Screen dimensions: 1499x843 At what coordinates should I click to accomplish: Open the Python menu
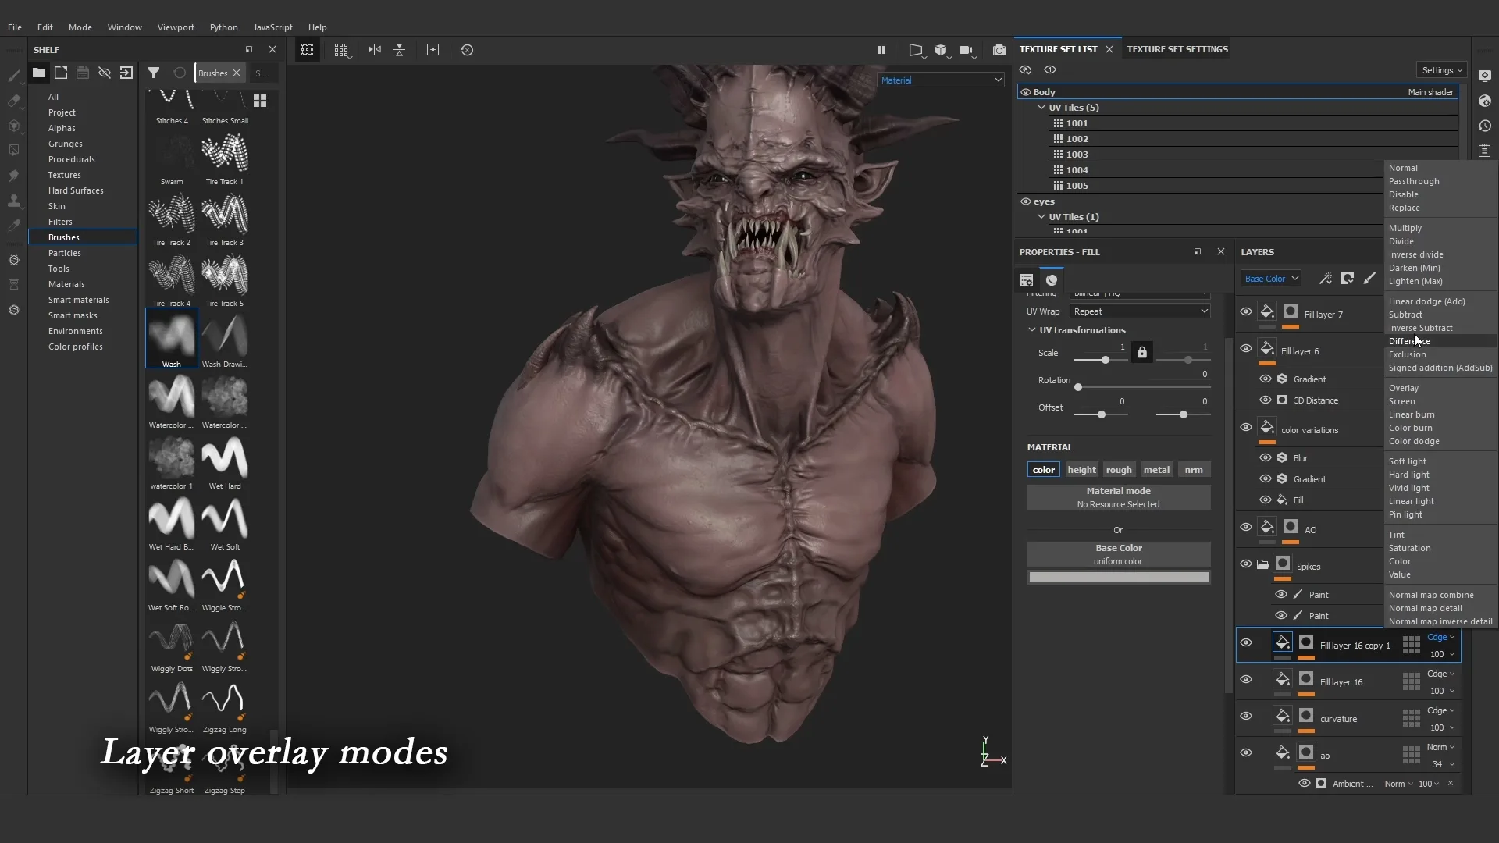click(224, 27)
